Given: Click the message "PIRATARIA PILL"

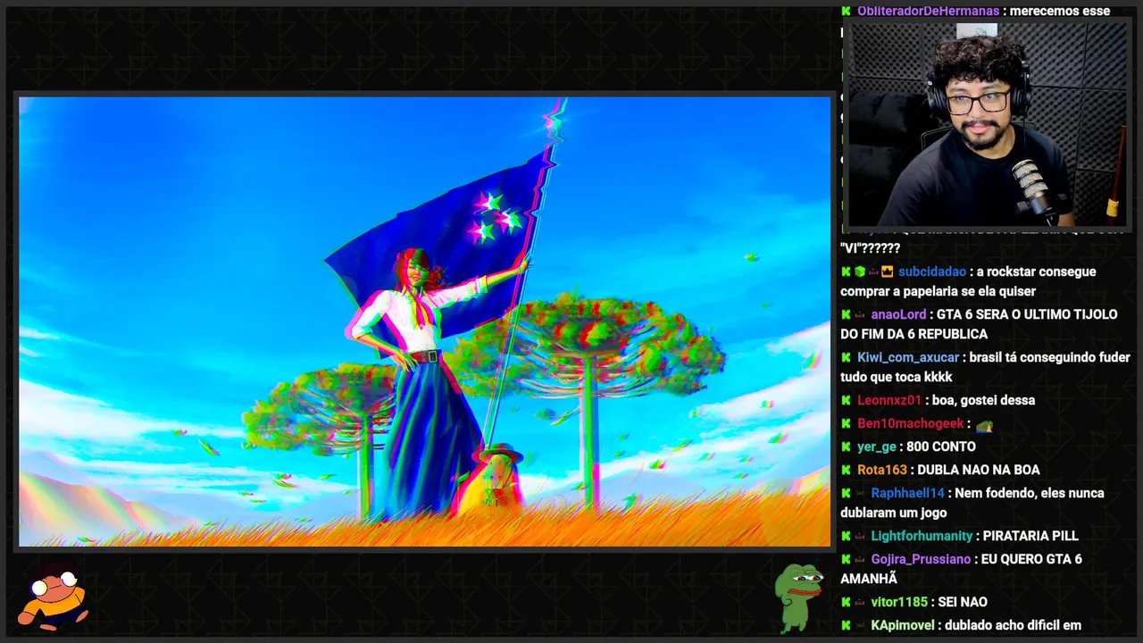Looking at the screenshot, I should tap(1030, 536).
